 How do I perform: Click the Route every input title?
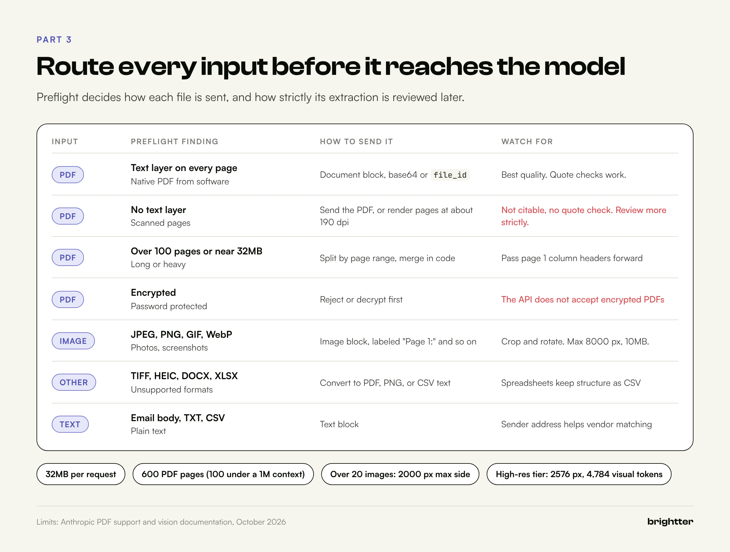coord(331,67)
